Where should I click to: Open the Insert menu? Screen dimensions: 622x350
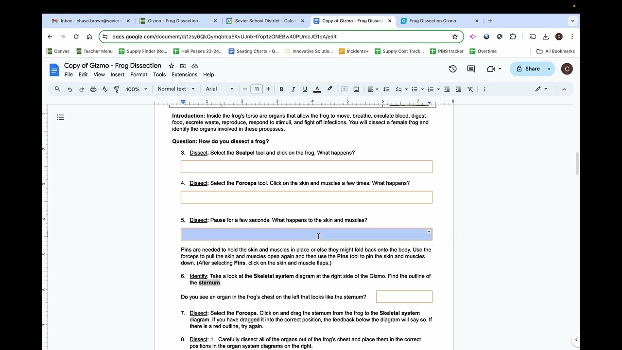(118, 75)
